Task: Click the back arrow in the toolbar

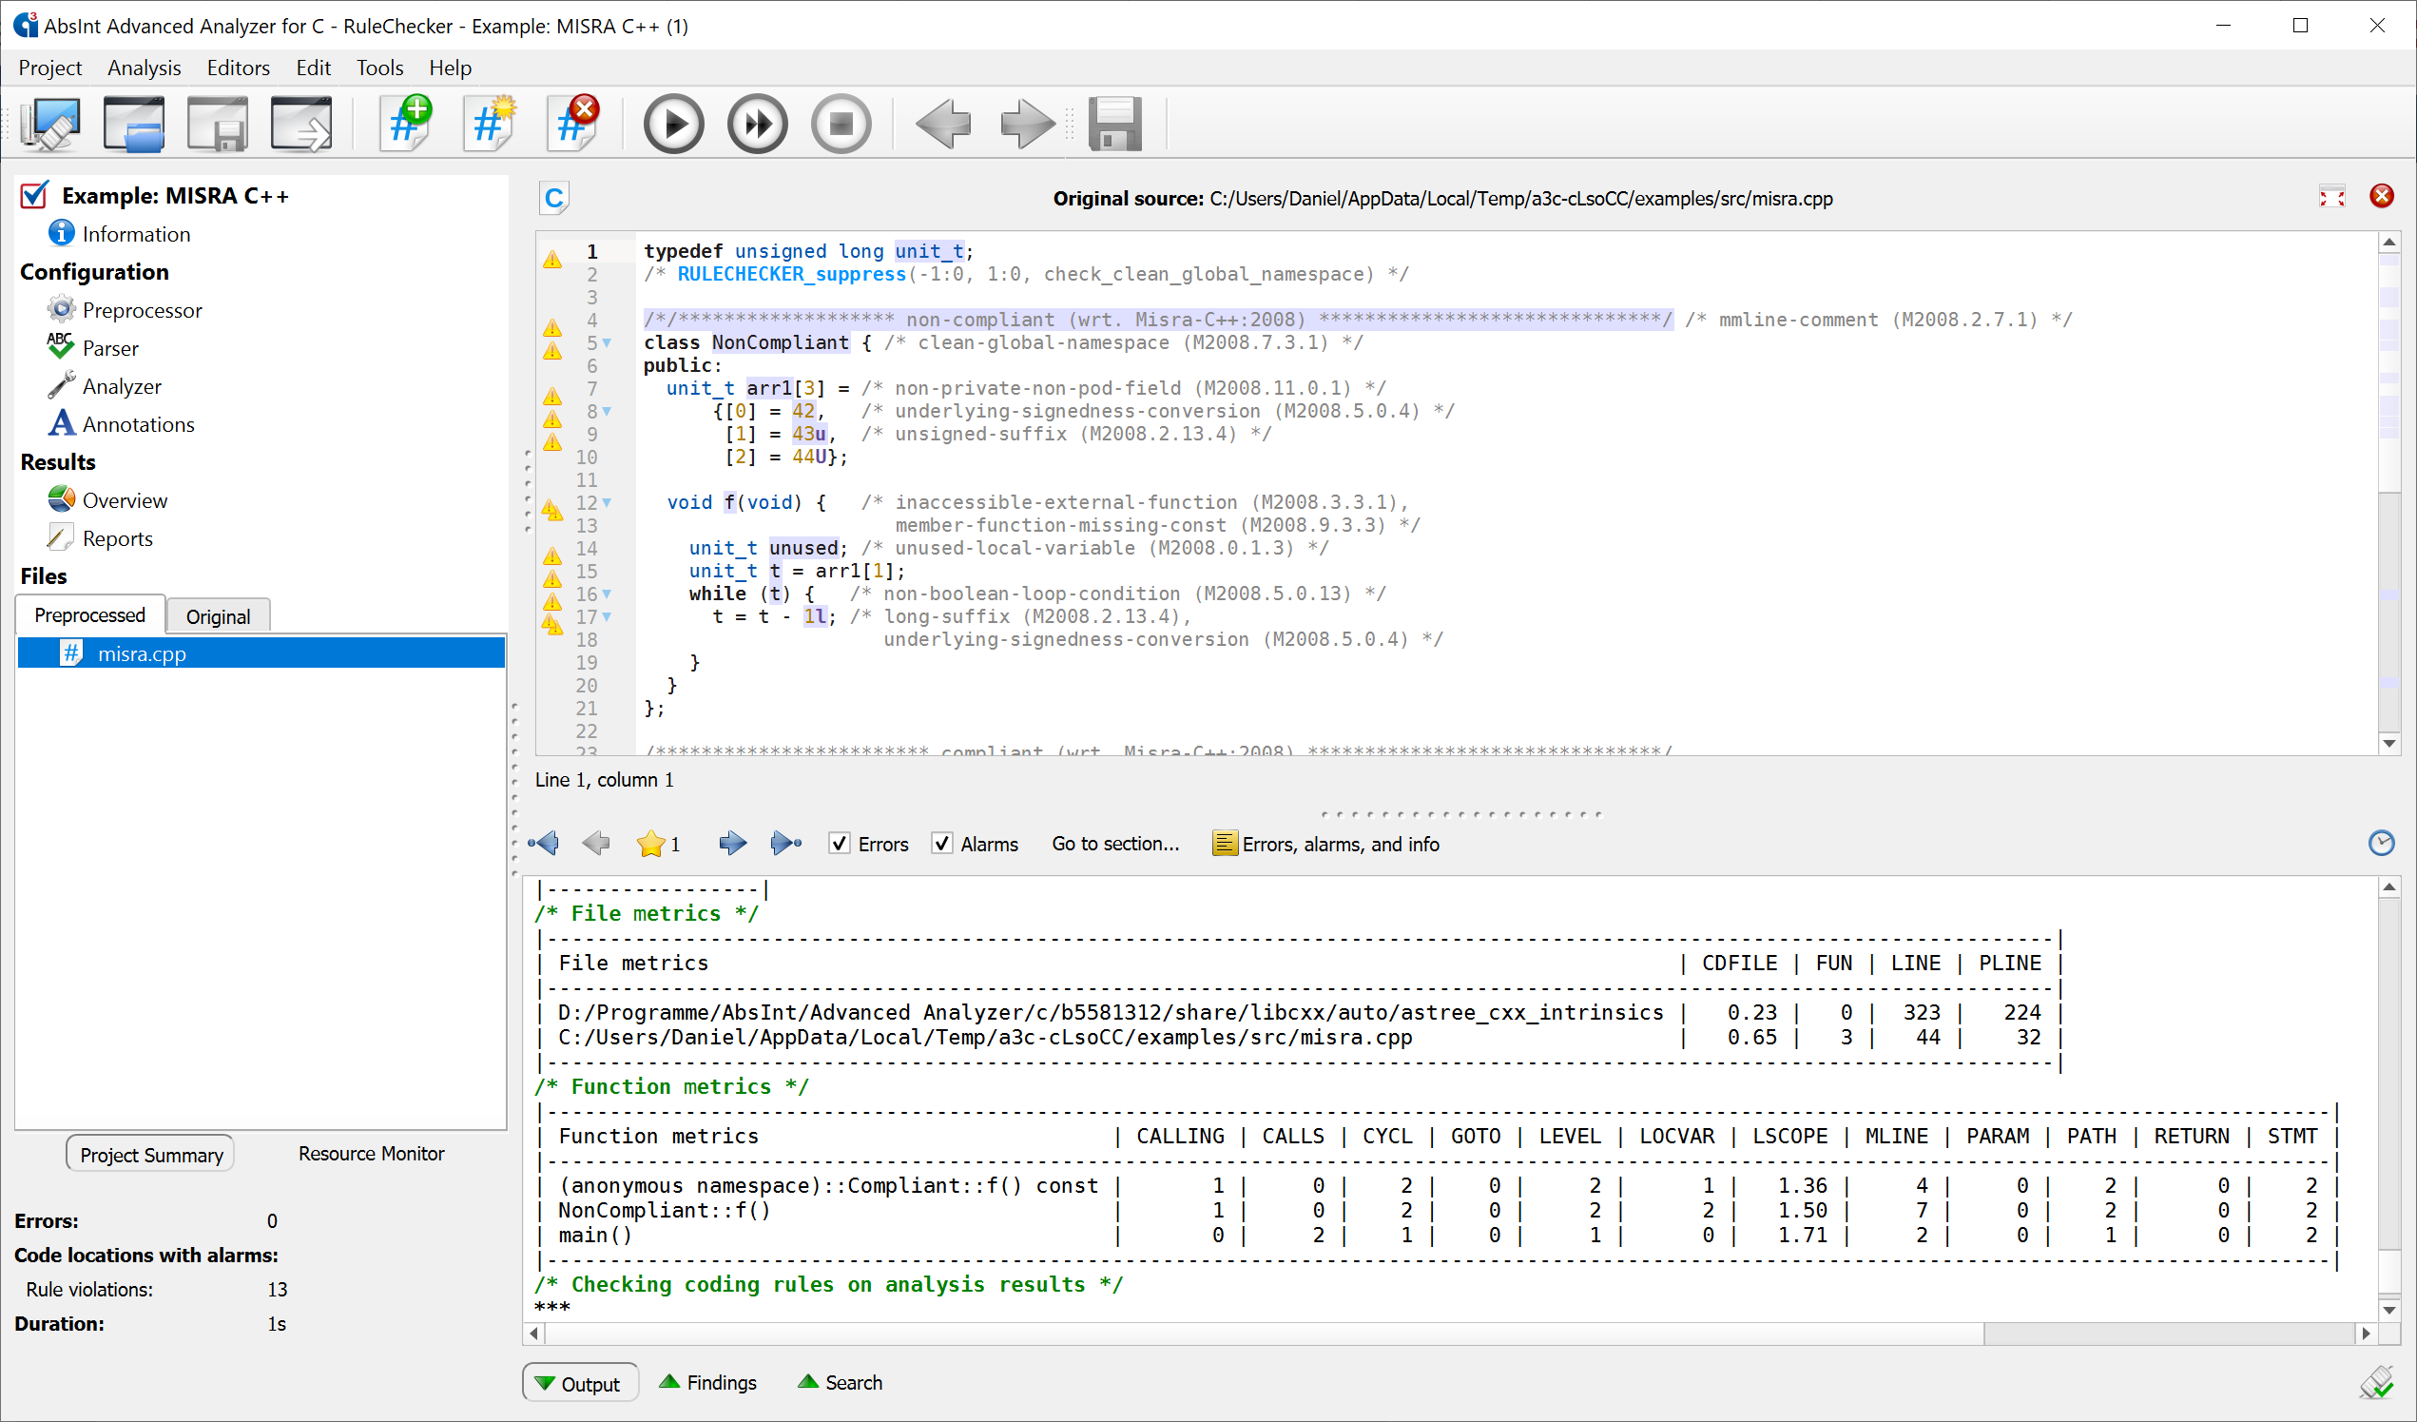Action: [x=943, y=124]
